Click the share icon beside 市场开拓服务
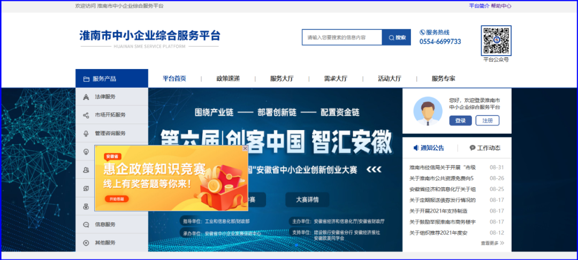Viewport: 578px width, 260px height. pyautogui.click(x=86, y=115)
